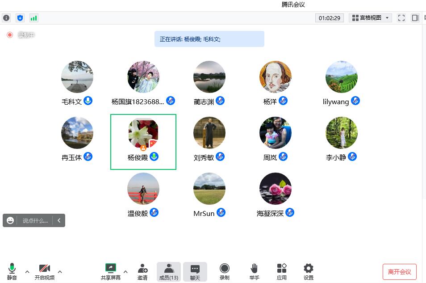Click 杨俊霞's active microphone indicator
The image size is (426, 283).
[155, 157]
